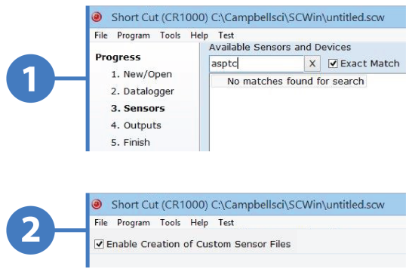
Task: Click the No matches found for search row
Action: tap(289, 82)
